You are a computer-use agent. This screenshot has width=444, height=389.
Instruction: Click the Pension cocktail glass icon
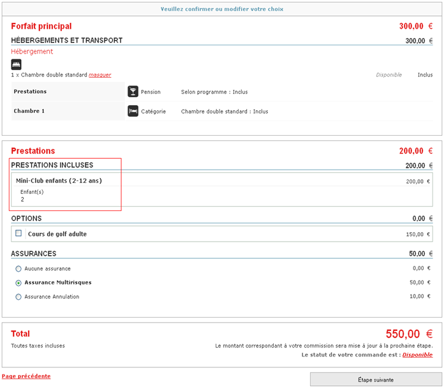[x=133, y=92]
